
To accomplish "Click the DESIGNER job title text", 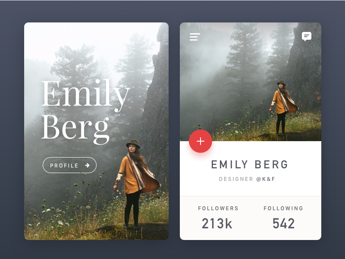I will click(x=236, y=179).
